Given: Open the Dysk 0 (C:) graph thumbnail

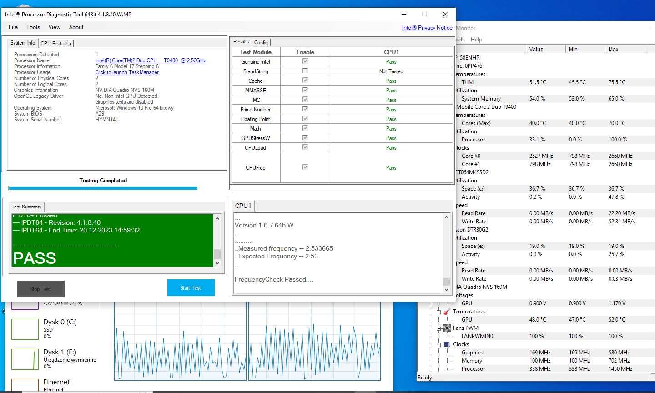Looking at the screenshot, I should coord(25,329).
